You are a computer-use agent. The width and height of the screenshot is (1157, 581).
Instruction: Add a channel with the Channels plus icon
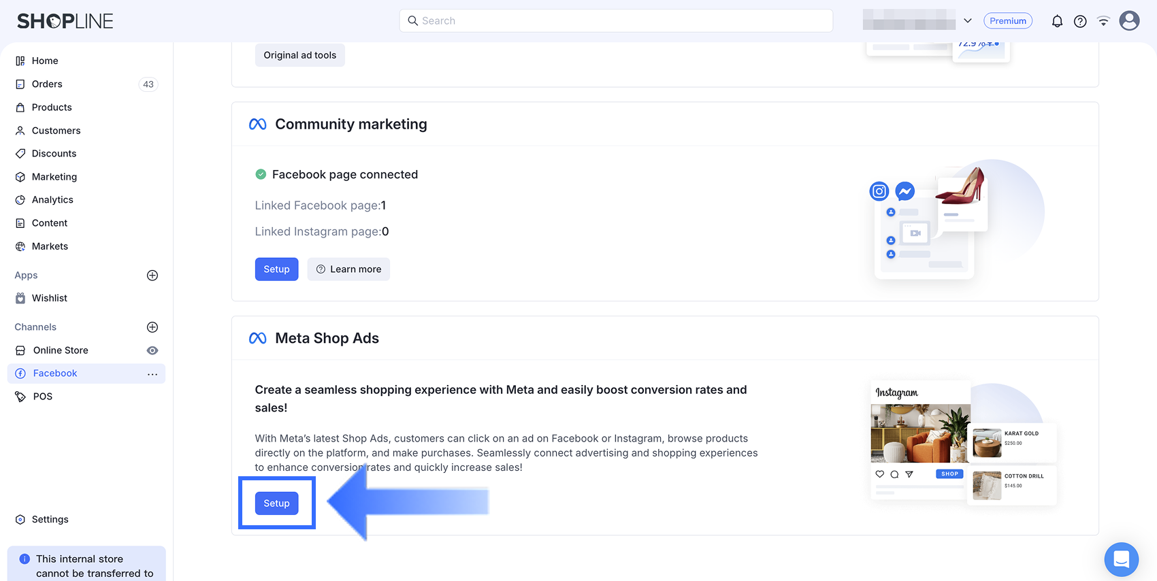coord(152,327)
